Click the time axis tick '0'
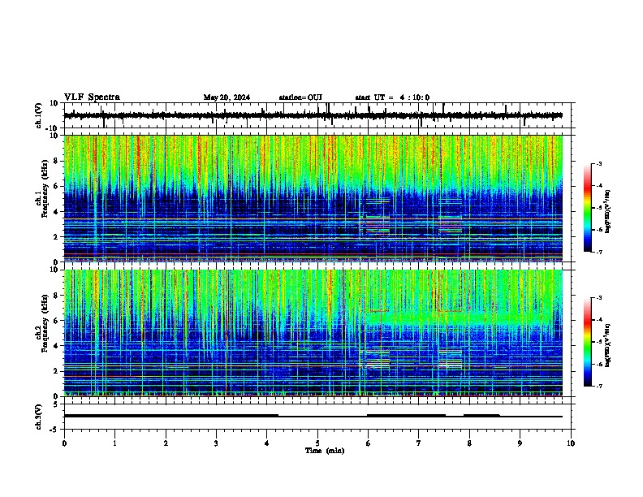643x497 pixels. pyautogui.click(x=64, y=443)
